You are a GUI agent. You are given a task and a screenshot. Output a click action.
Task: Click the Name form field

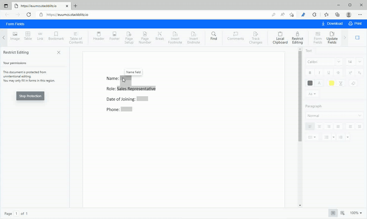pos(126,78)
